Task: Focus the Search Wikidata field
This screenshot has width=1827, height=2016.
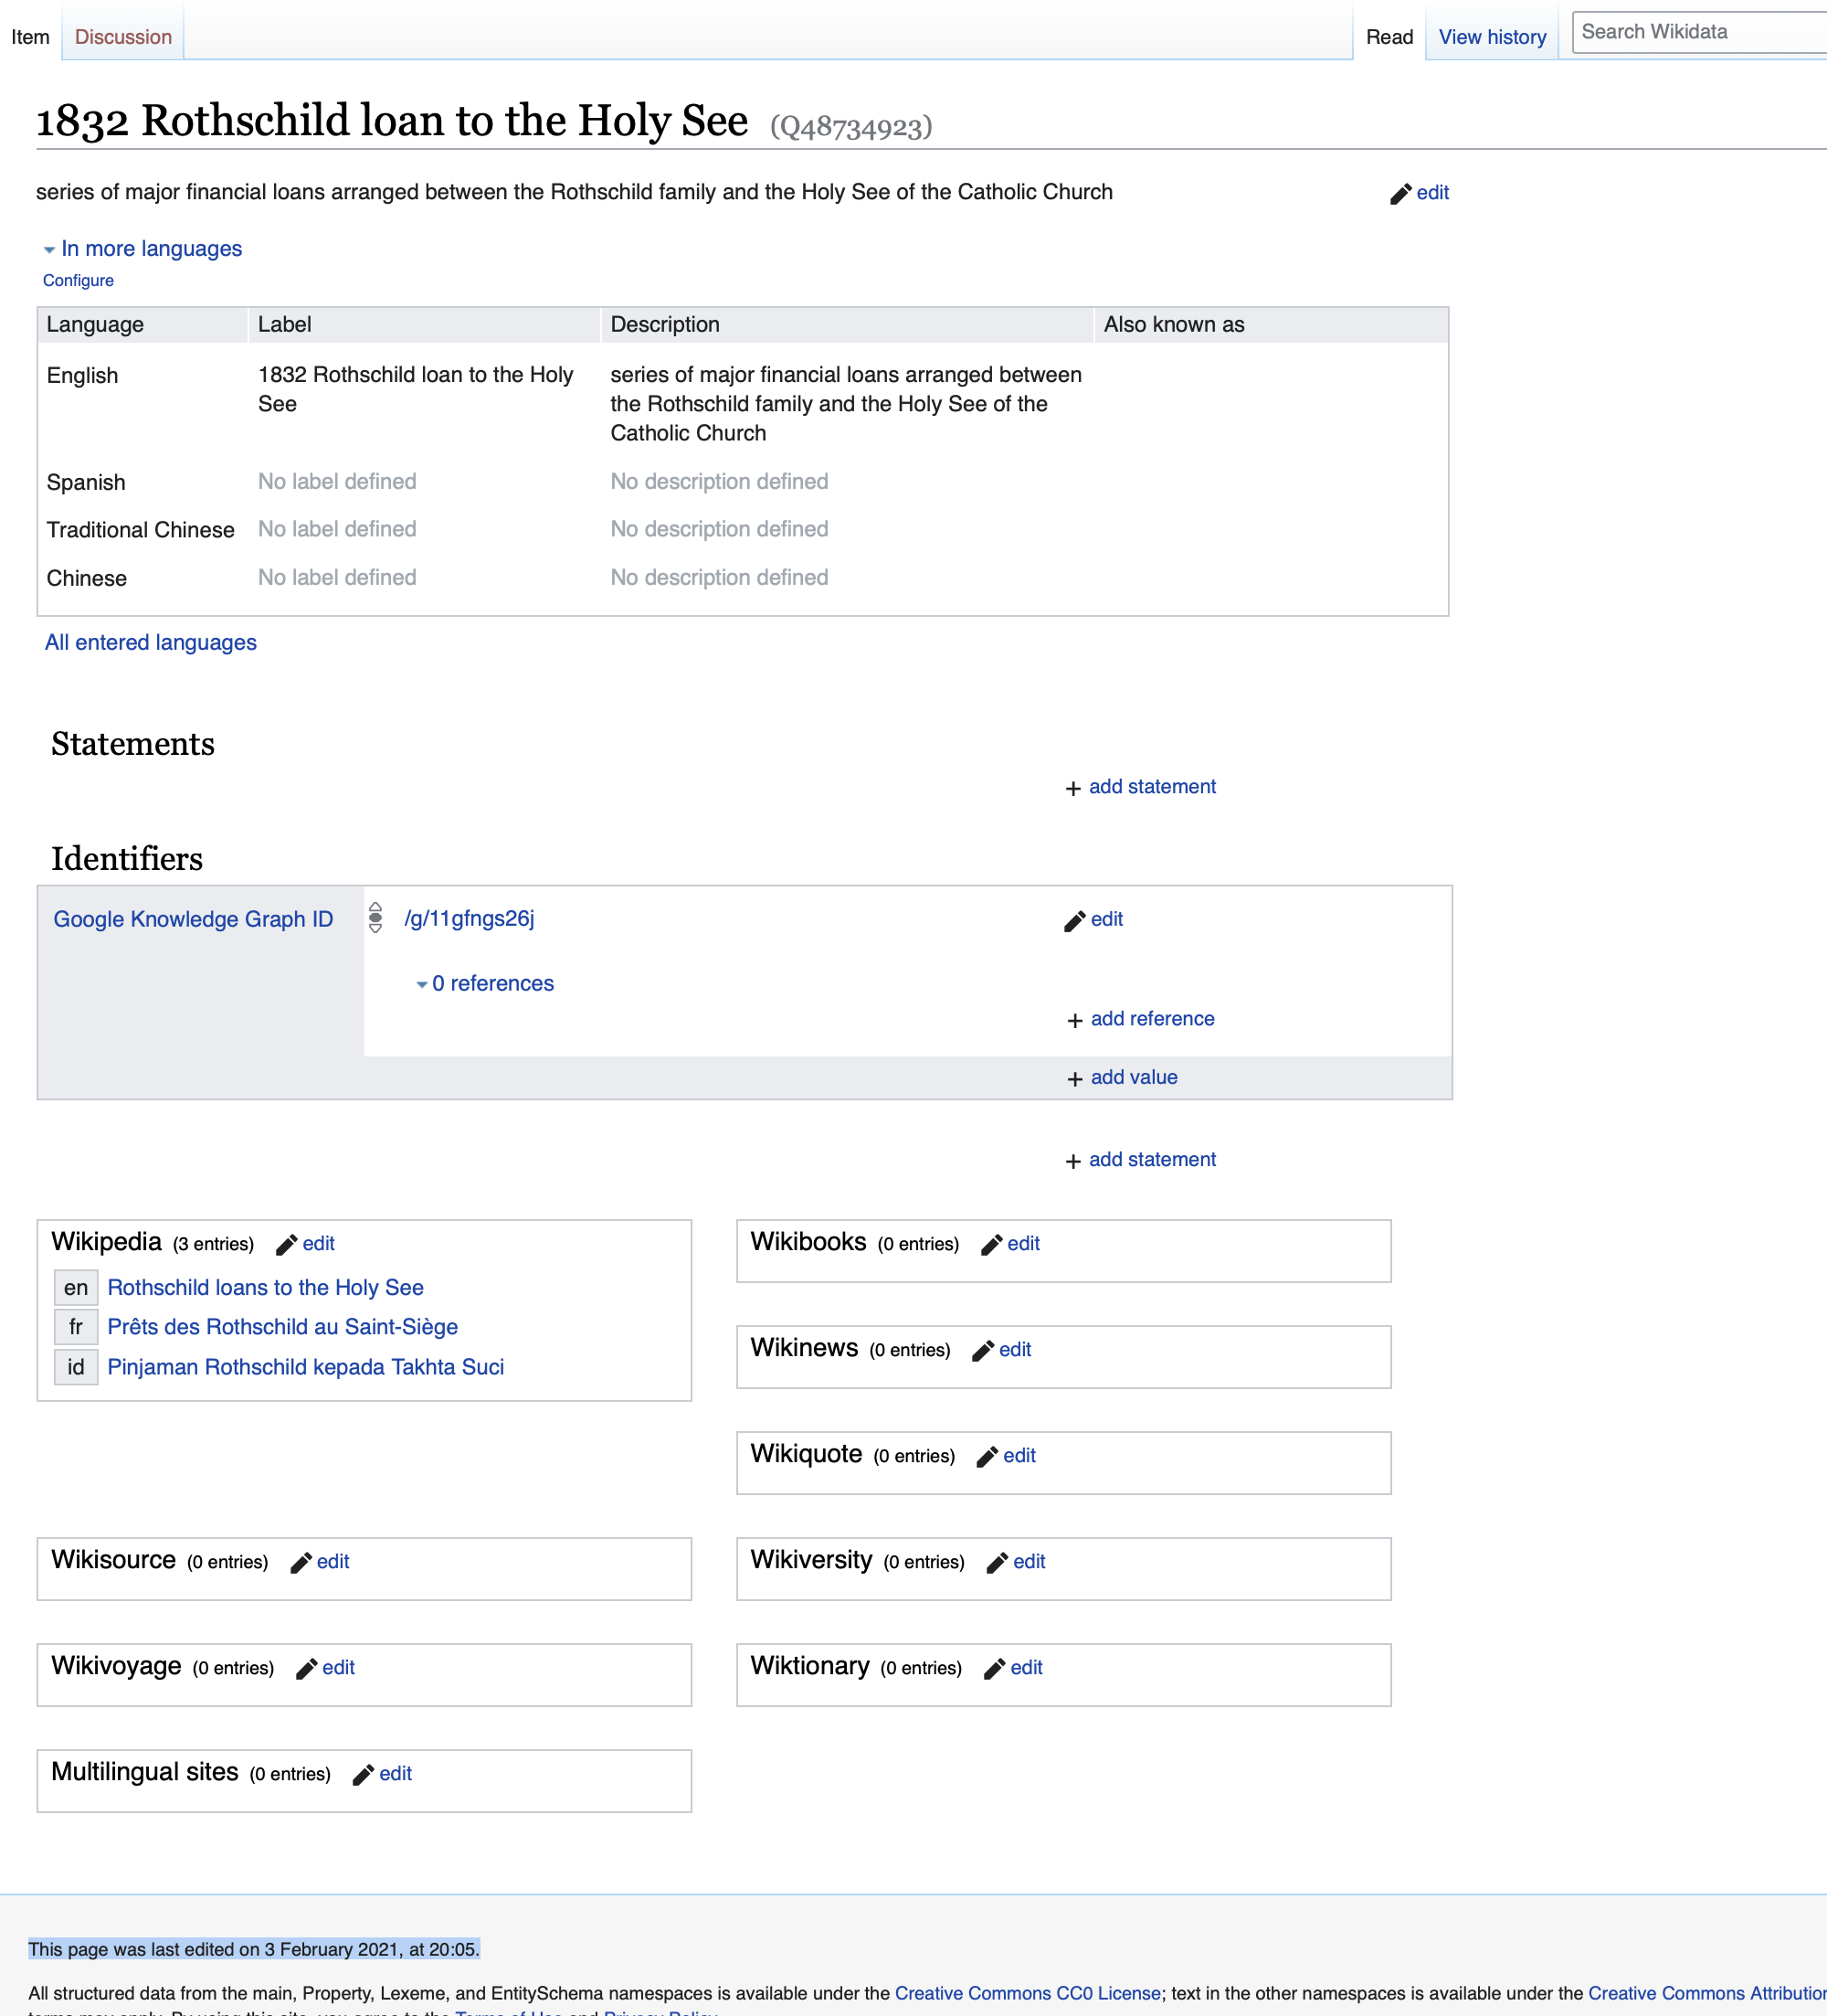Action: 1701,32
